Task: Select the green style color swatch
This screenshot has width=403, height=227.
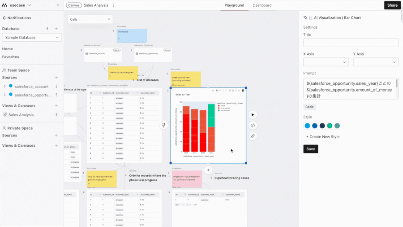Action: [330, 126]
